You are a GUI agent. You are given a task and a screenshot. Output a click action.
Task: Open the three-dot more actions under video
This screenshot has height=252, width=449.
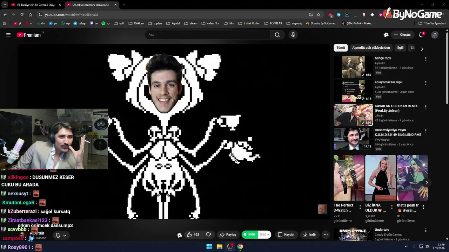[326, 235]
